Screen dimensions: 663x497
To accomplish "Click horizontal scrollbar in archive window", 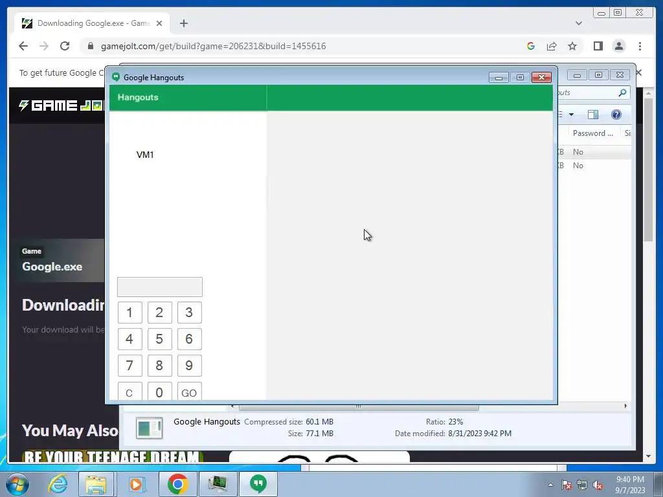I will [359, 407].
